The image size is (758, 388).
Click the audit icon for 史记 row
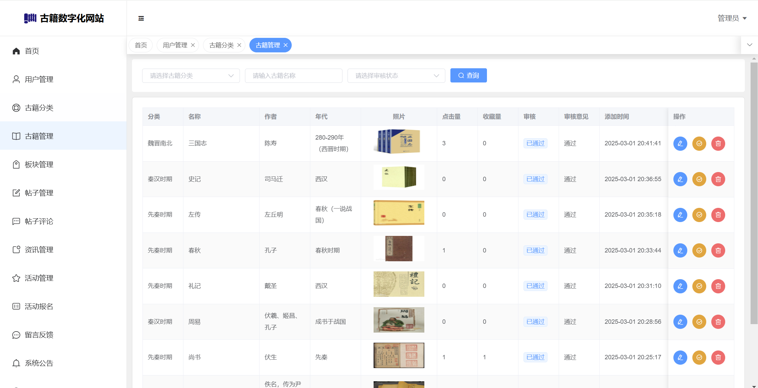699,179
